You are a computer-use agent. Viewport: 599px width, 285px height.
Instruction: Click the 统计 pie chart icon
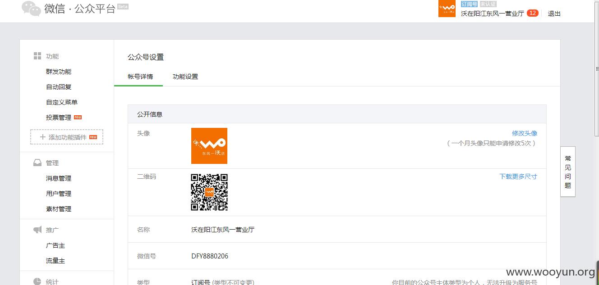click(x=37, y=281)
